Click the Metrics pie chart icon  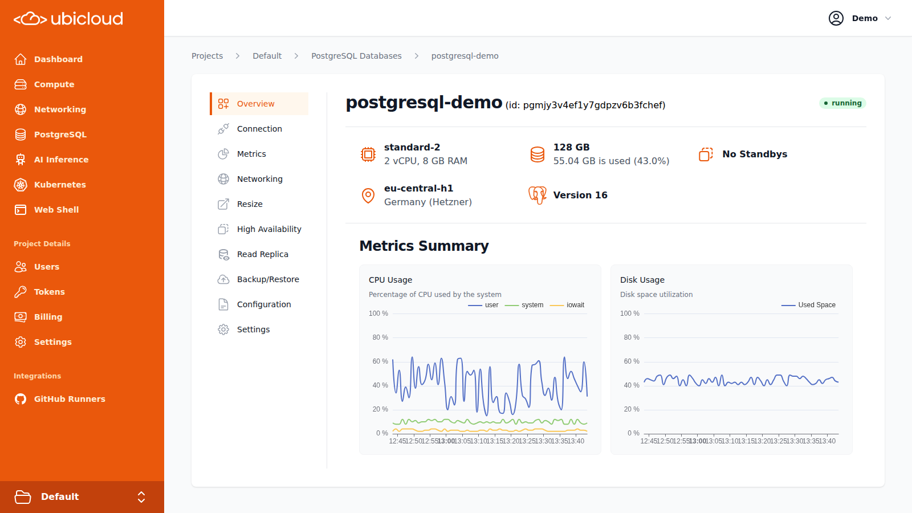click(223, 154)
